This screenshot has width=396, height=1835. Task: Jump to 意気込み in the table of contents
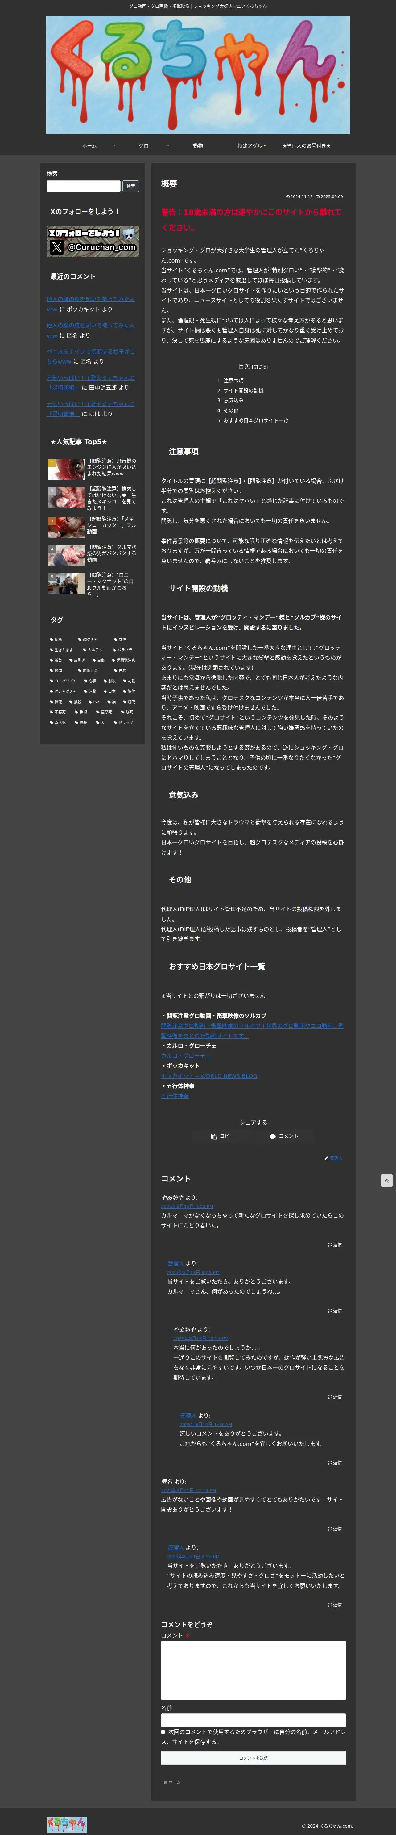point(233,400)
